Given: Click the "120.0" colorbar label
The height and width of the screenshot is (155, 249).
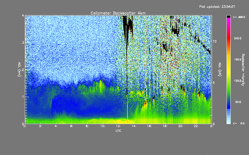Looking at the screenshot, I should (x=238, y=81).
